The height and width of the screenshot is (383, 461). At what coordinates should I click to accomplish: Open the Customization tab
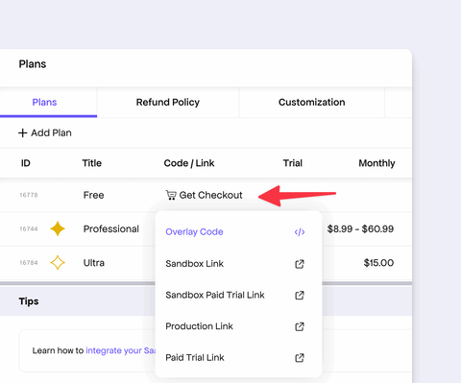coord(311,103)
